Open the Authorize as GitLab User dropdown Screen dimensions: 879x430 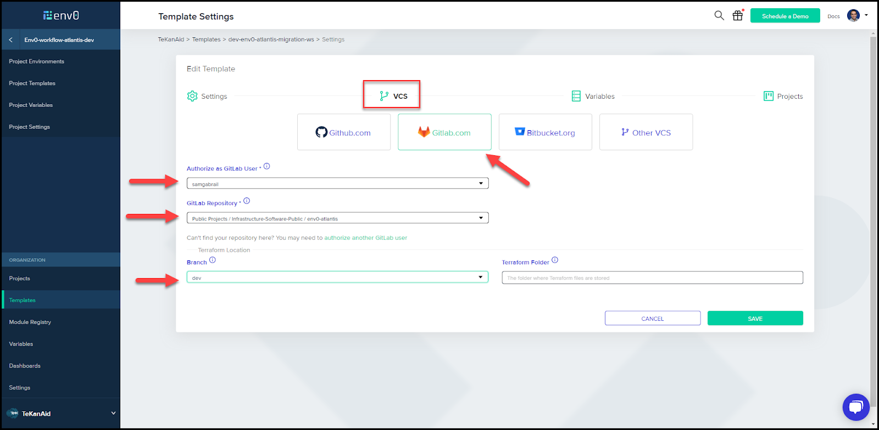pos(337,183)
